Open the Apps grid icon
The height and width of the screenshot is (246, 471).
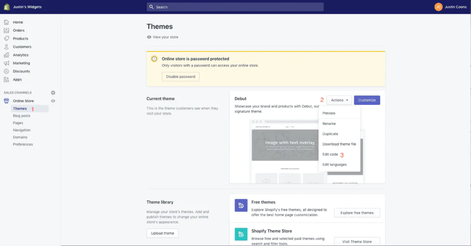coord(6,79)
